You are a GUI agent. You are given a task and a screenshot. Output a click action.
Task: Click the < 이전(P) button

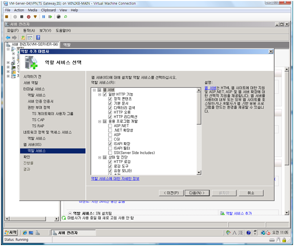point(171,193)
